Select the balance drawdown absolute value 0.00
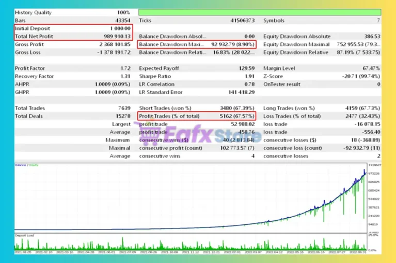 [x=249, y=36]
